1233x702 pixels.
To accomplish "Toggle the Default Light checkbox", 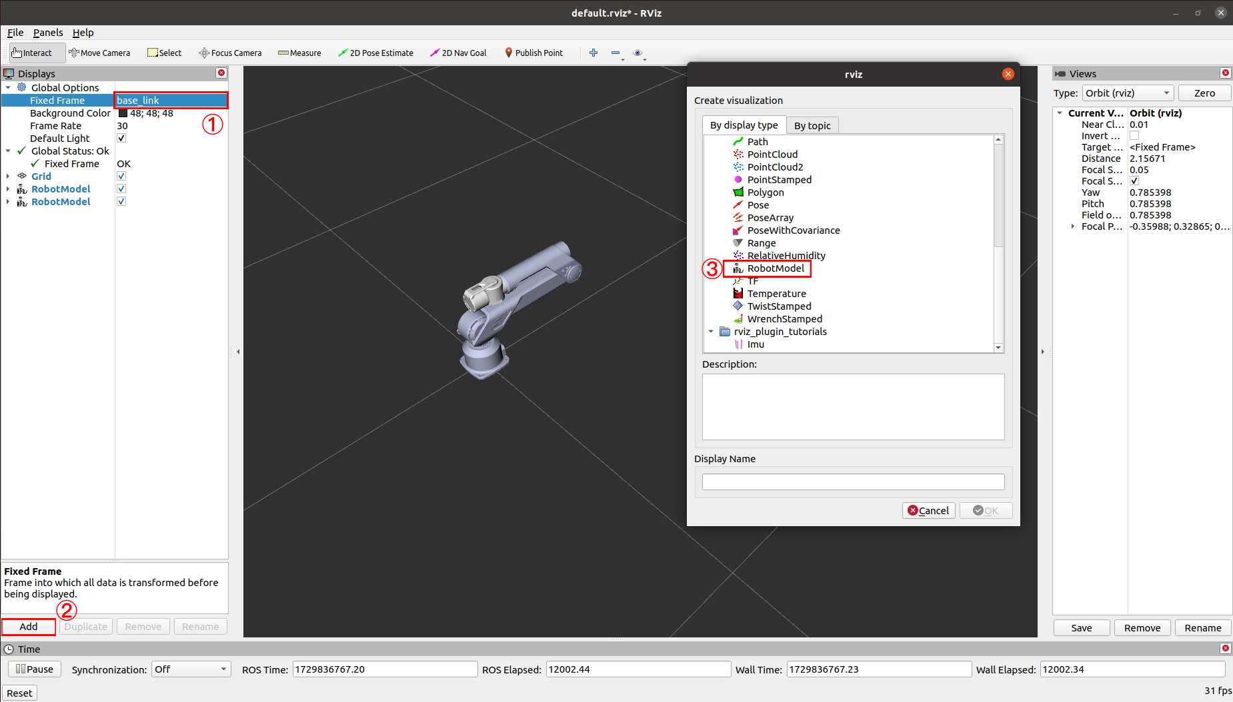I will 121,139.
